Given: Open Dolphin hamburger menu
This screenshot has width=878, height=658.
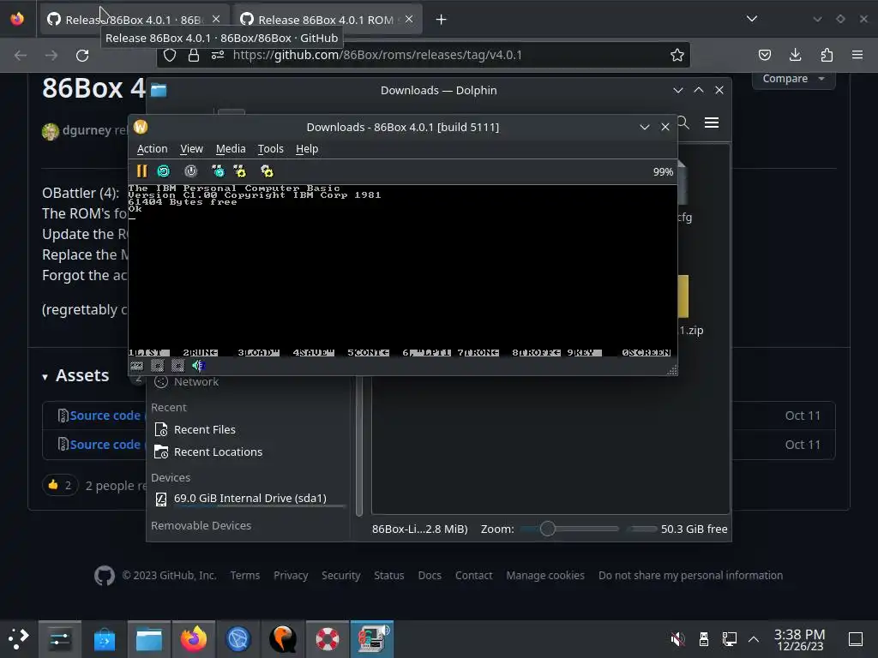Looking at the screenshot, I should 712,123.
